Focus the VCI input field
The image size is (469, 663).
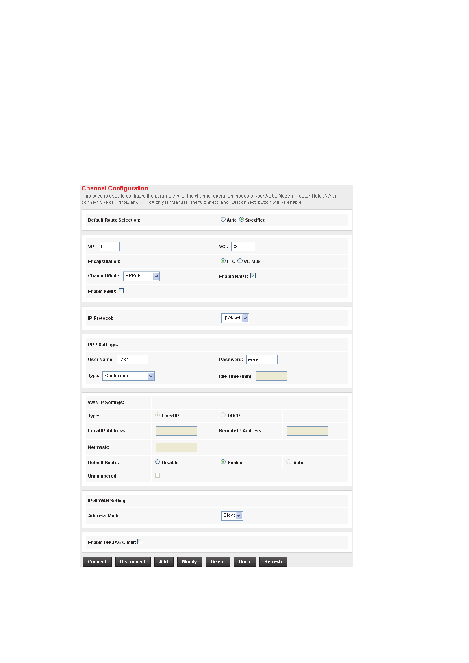pyautogui.click(x=243, y=247)
